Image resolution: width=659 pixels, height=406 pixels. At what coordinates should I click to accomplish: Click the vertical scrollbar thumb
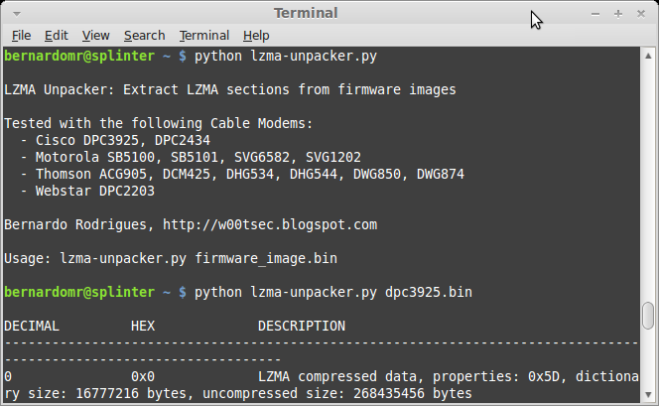pyautogui.click(x=649, y=315)
